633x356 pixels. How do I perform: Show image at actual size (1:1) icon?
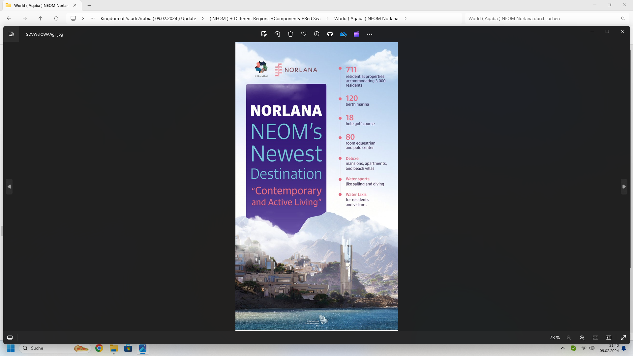(609, 338)
